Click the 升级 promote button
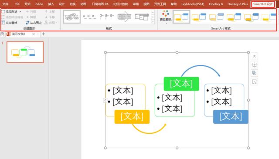279x159 pixels. coord(31,12)
